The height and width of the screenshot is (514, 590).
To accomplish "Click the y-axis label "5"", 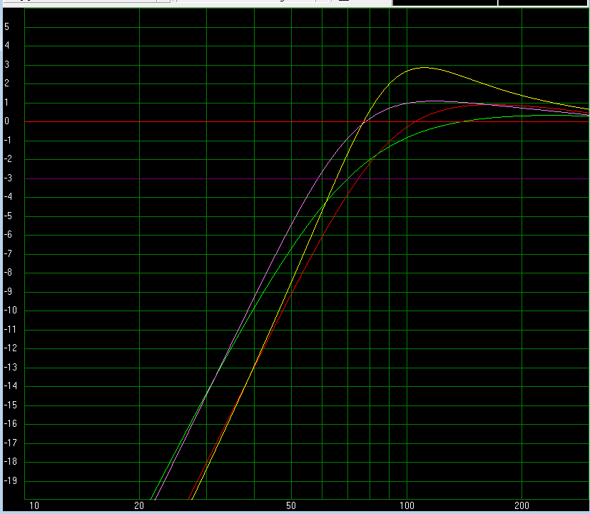I will 6,26.
